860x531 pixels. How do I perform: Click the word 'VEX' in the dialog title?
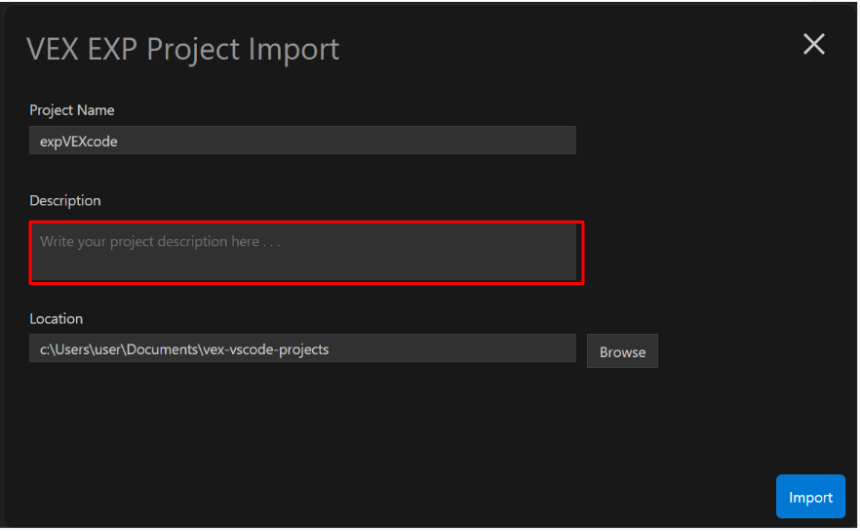(55, 49)
